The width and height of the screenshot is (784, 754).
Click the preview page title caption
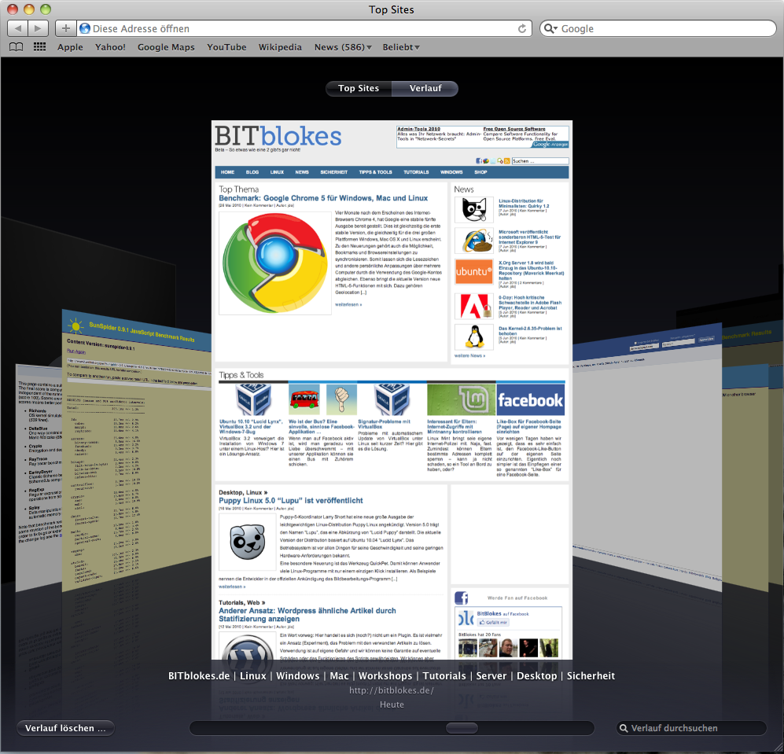[x=392, y=676]
